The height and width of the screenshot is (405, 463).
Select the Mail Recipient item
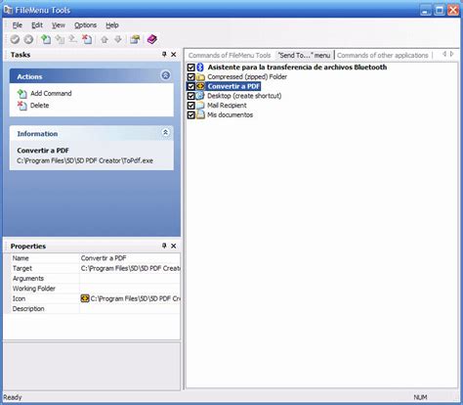pos(227,106)
